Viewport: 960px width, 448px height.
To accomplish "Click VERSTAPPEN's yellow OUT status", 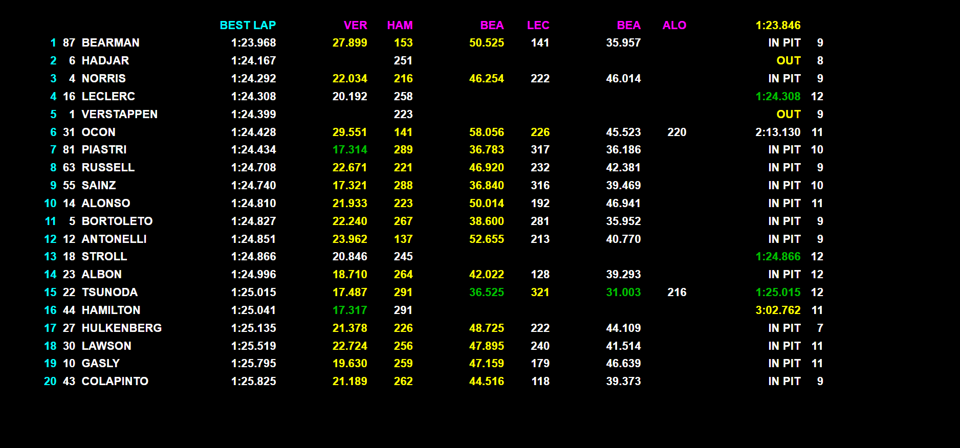I will (x=788, y=115).
